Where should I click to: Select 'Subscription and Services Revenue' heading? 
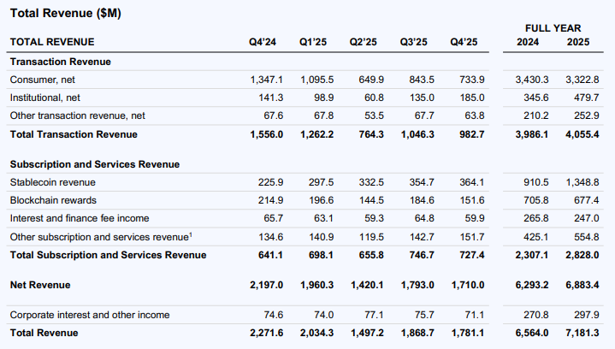(95, 164)
